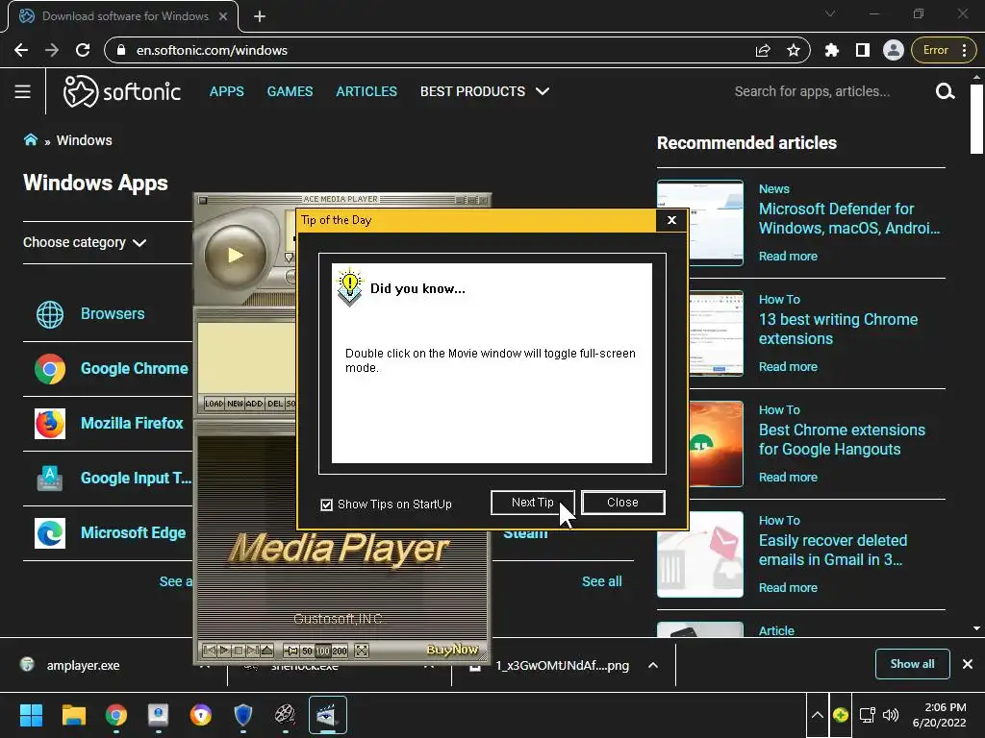Click the Error update button in Chrome
This screenshot has width=985, height=738.
[x=945, y=50]
